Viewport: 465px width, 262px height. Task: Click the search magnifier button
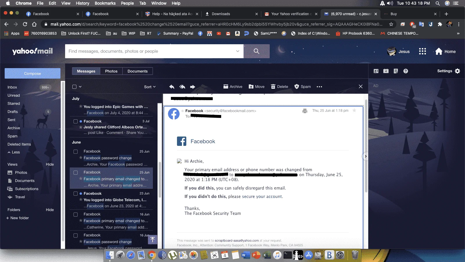tap(256, 51)
